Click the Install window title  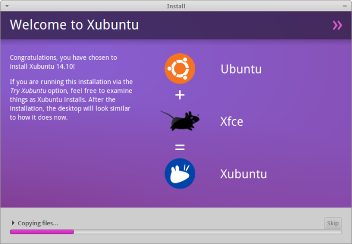[176, 6]
